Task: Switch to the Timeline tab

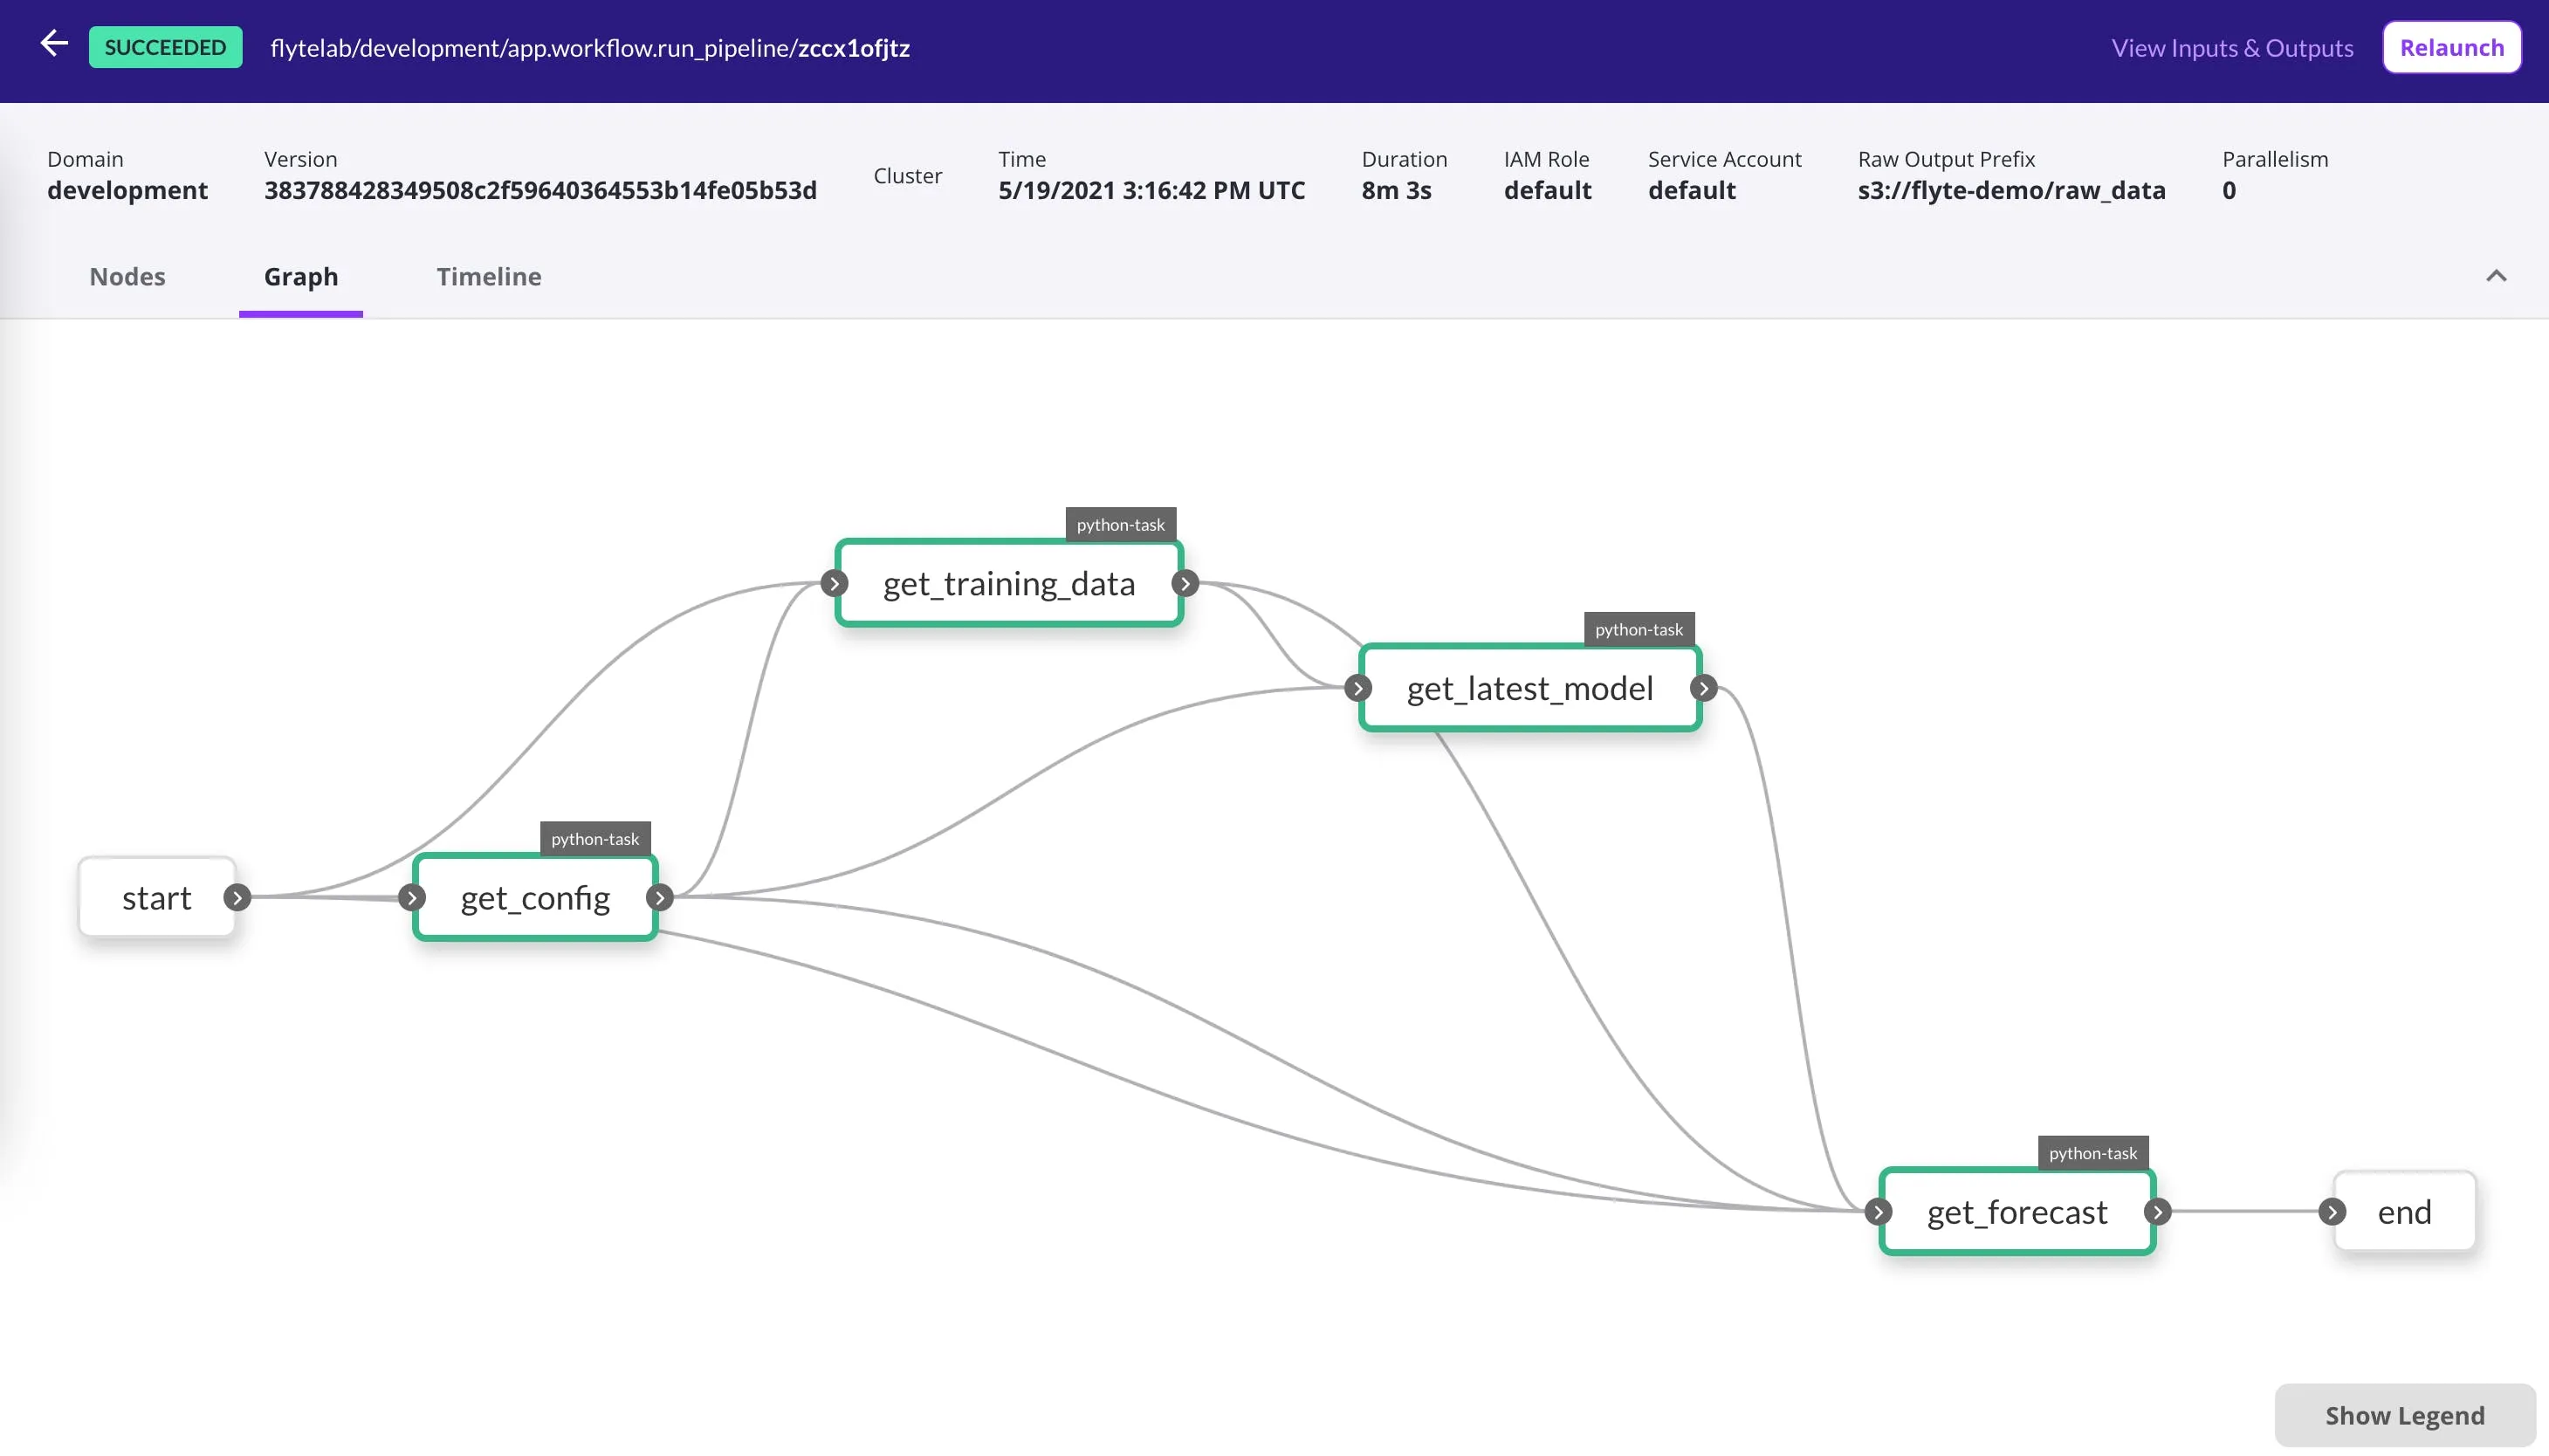Action: pos(488,276)
